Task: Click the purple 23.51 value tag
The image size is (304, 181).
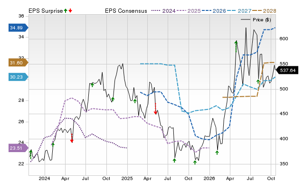Action: click(x=19, y=148)
